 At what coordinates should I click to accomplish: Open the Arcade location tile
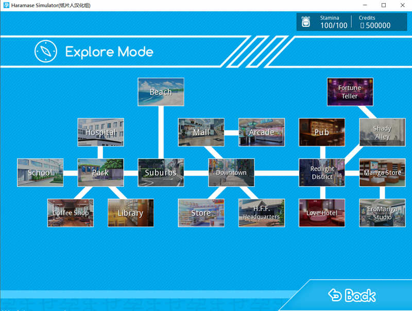[x=261, y=132]
